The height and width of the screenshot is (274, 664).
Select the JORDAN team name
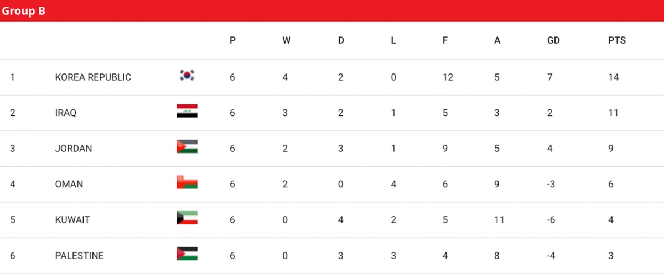[x=74, y=149]
